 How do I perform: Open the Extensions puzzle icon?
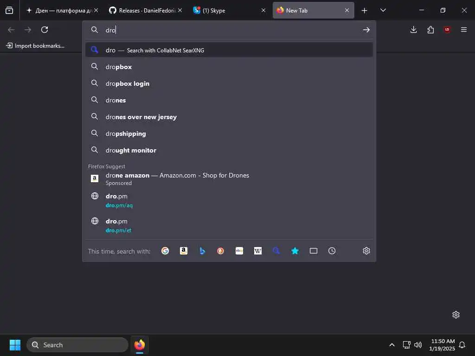pyautogui.click(x=430, y=30)
